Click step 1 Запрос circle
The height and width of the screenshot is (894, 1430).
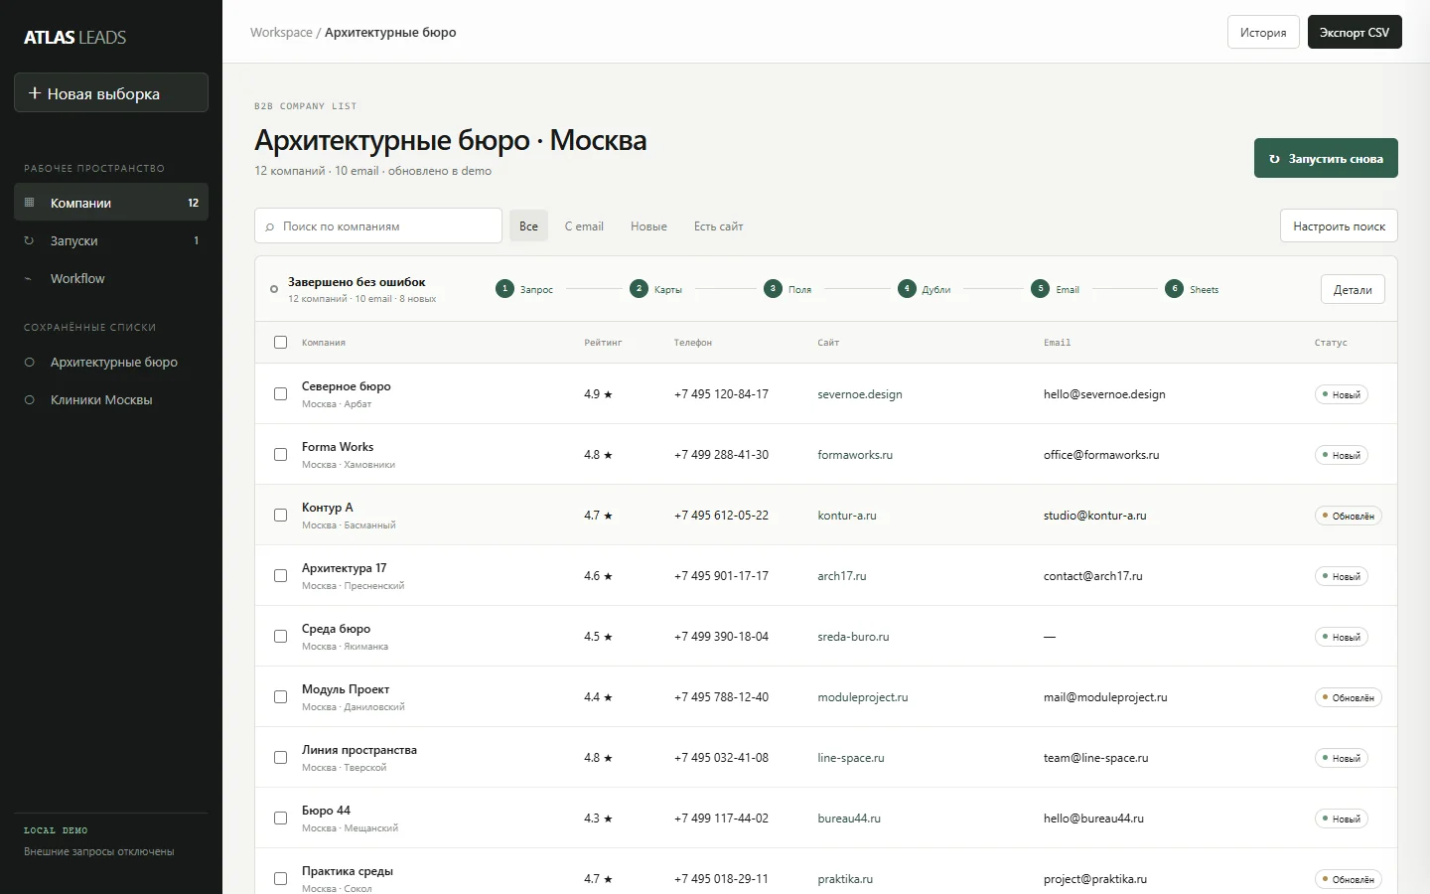(504, 289)
